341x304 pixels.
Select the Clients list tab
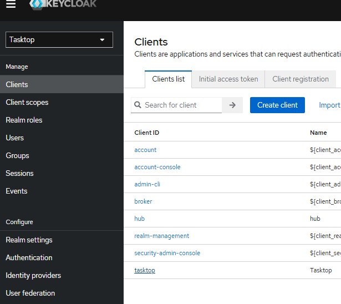point(168,79)
